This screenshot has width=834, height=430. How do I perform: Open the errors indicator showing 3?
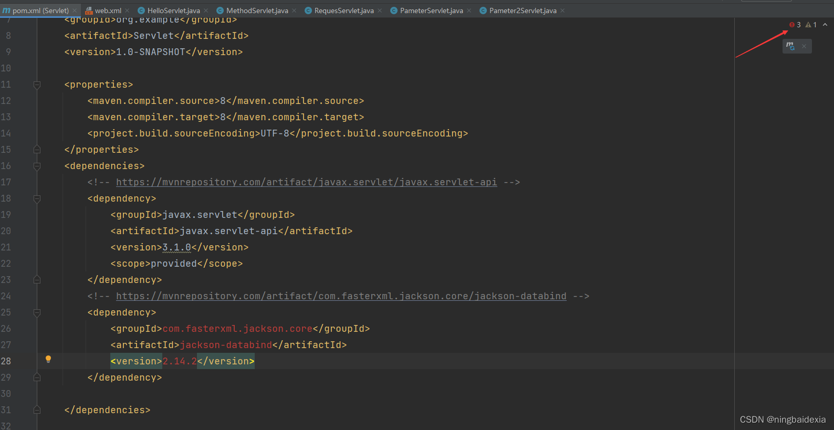click(795, 25)
